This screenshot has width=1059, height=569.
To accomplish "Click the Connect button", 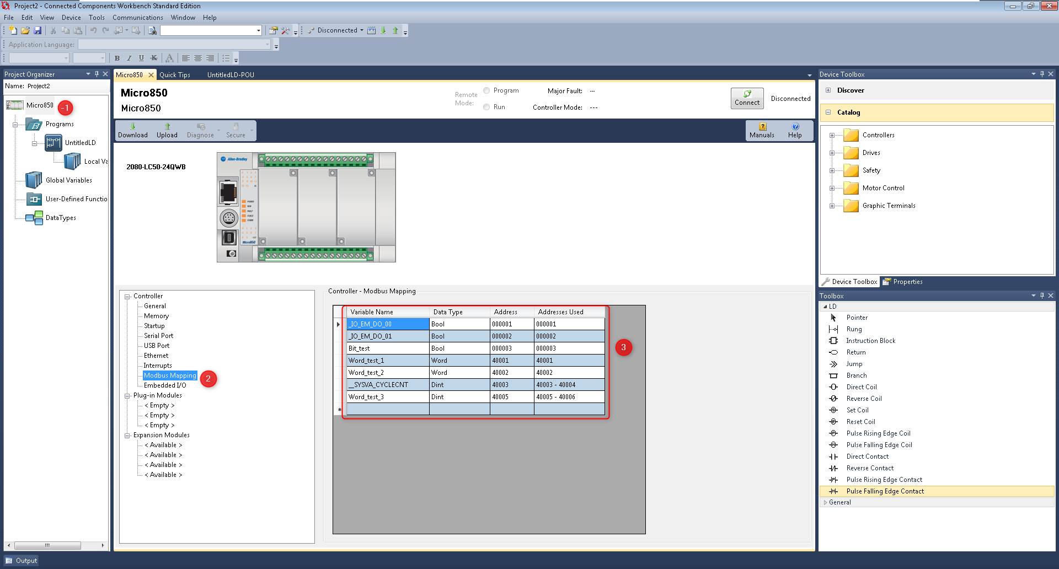I will tap(747, 98).
